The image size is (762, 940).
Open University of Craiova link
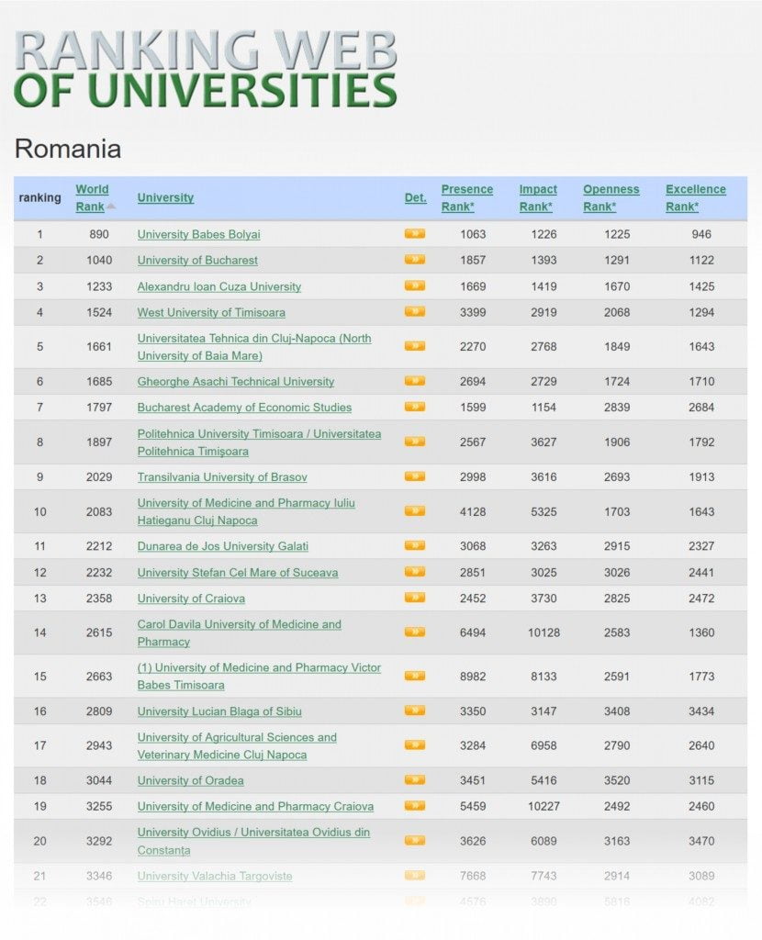[191, 599]
